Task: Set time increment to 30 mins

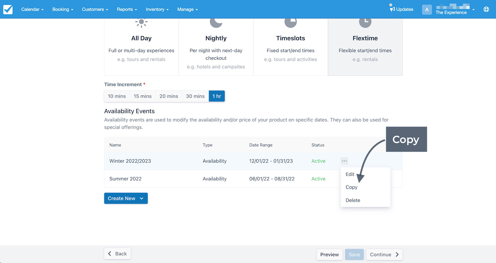Action: pyautogui.click(x=195, y=96)
